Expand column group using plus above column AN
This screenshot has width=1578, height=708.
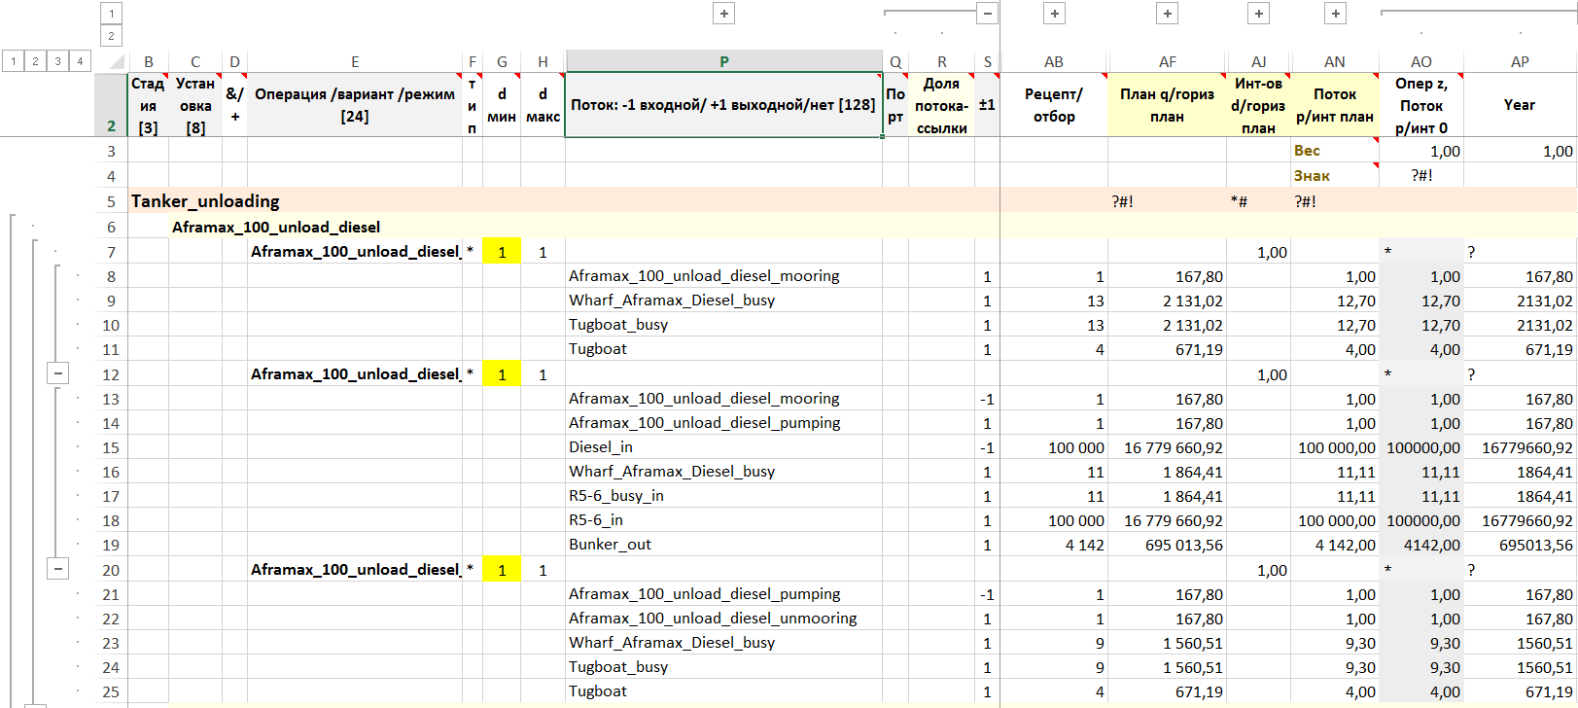tap(1335, 14)
